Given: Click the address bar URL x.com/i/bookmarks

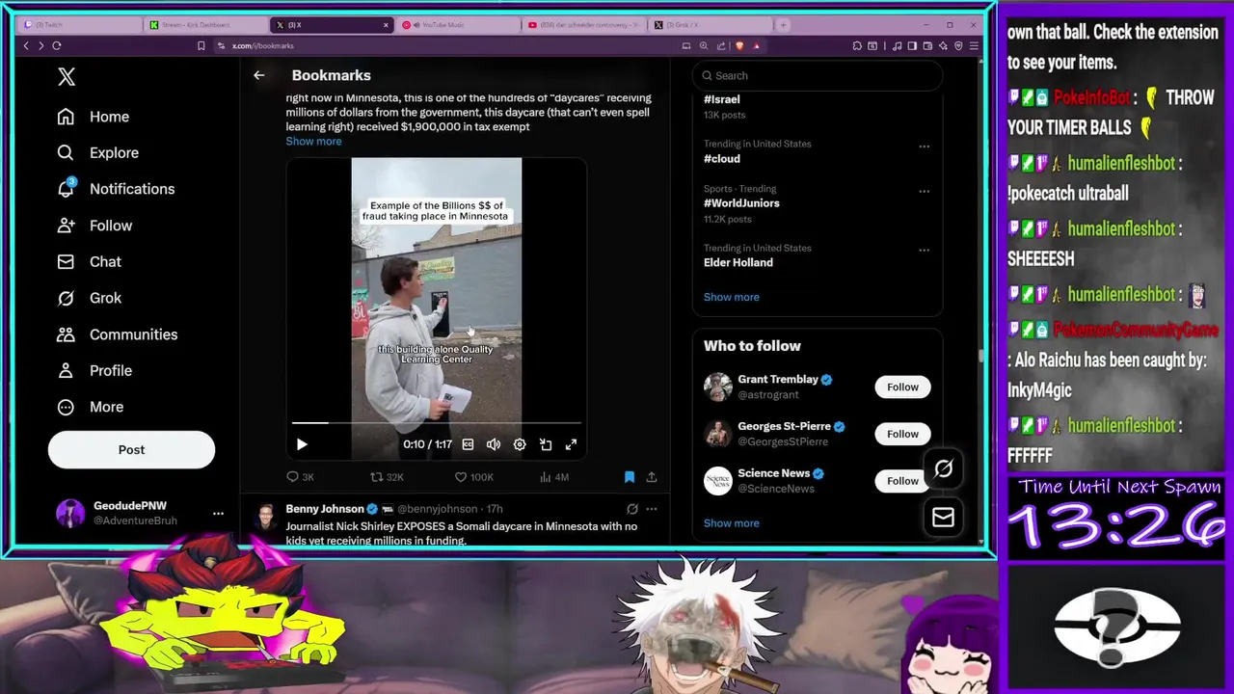Looking at the screenshot, I should pyautogui.click(x=263, y=45).
